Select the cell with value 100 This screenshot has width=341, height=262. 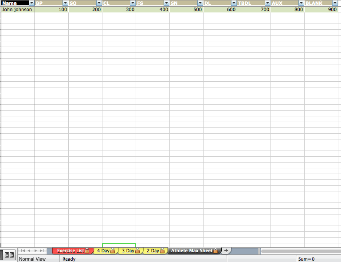(51, 10)
